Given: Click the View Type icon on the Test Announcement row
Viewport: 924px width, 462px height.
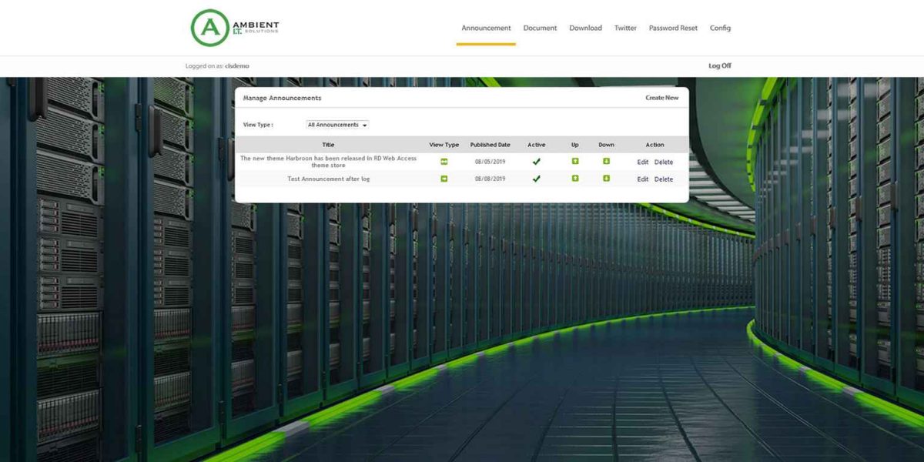Looking at the screenshot, I should pyautogui.click(x=444, y=179).
